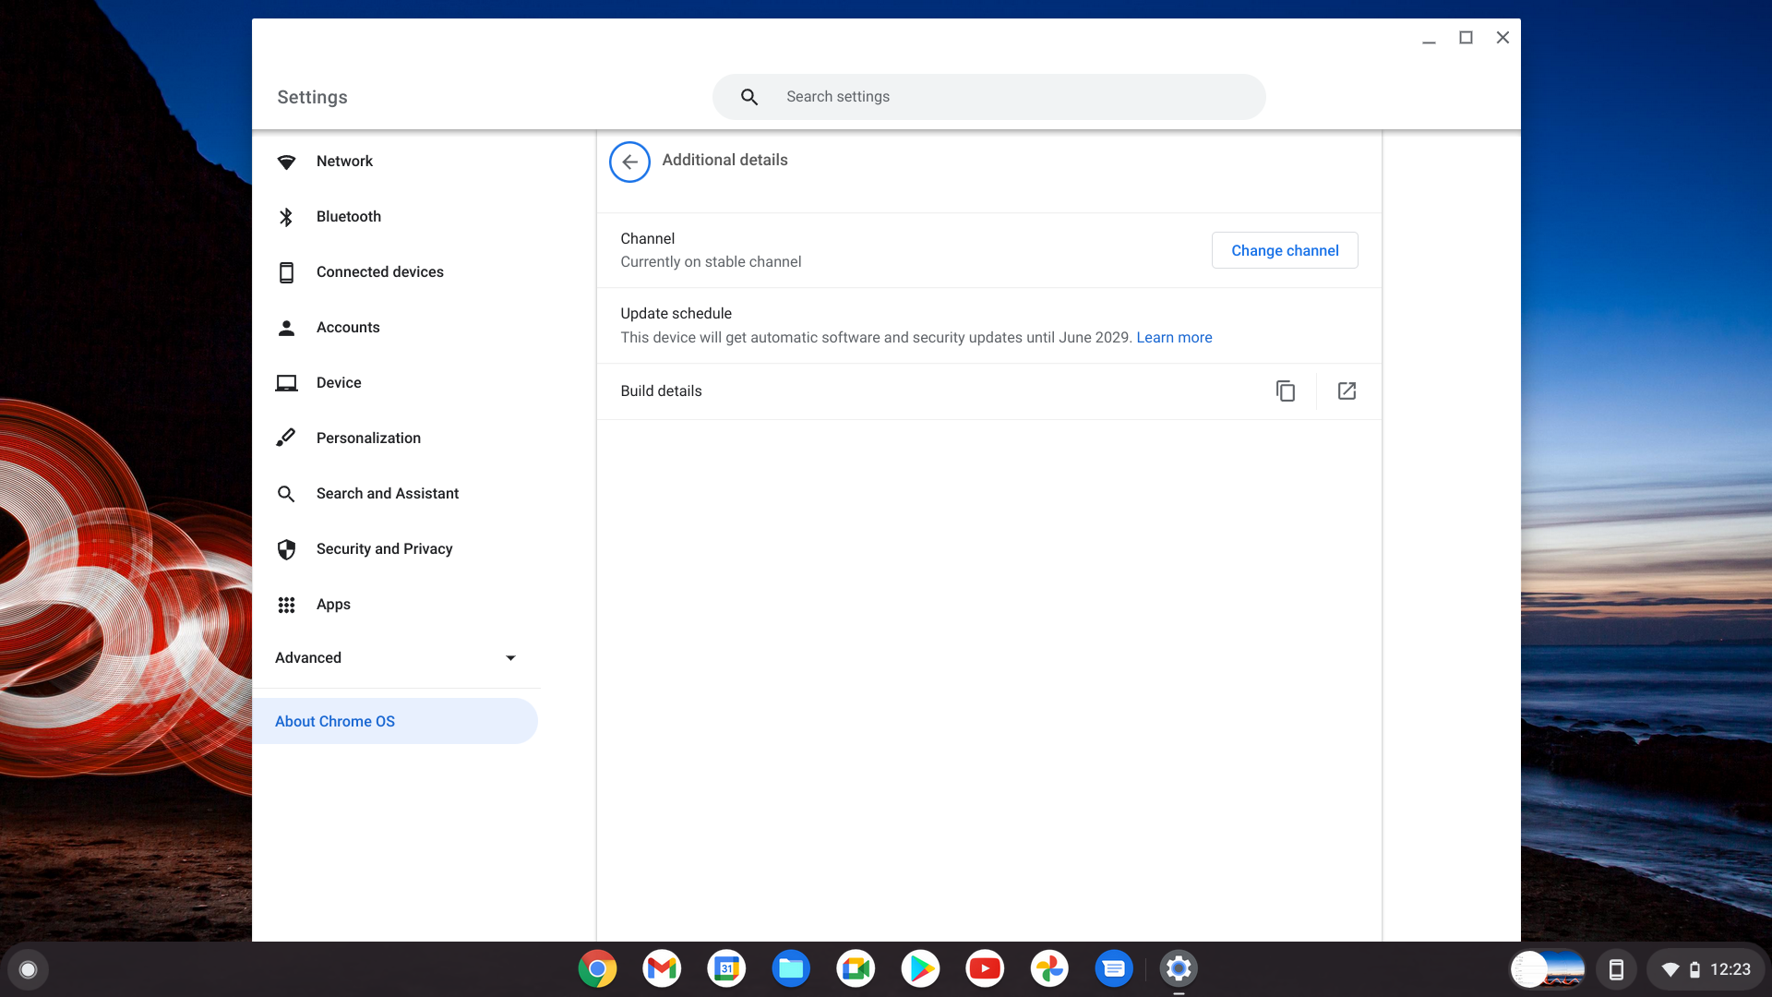Viewport: 1772px width, 997px height.
Task: Open Google Calendar from taskbar
Action: pos(725,967)
